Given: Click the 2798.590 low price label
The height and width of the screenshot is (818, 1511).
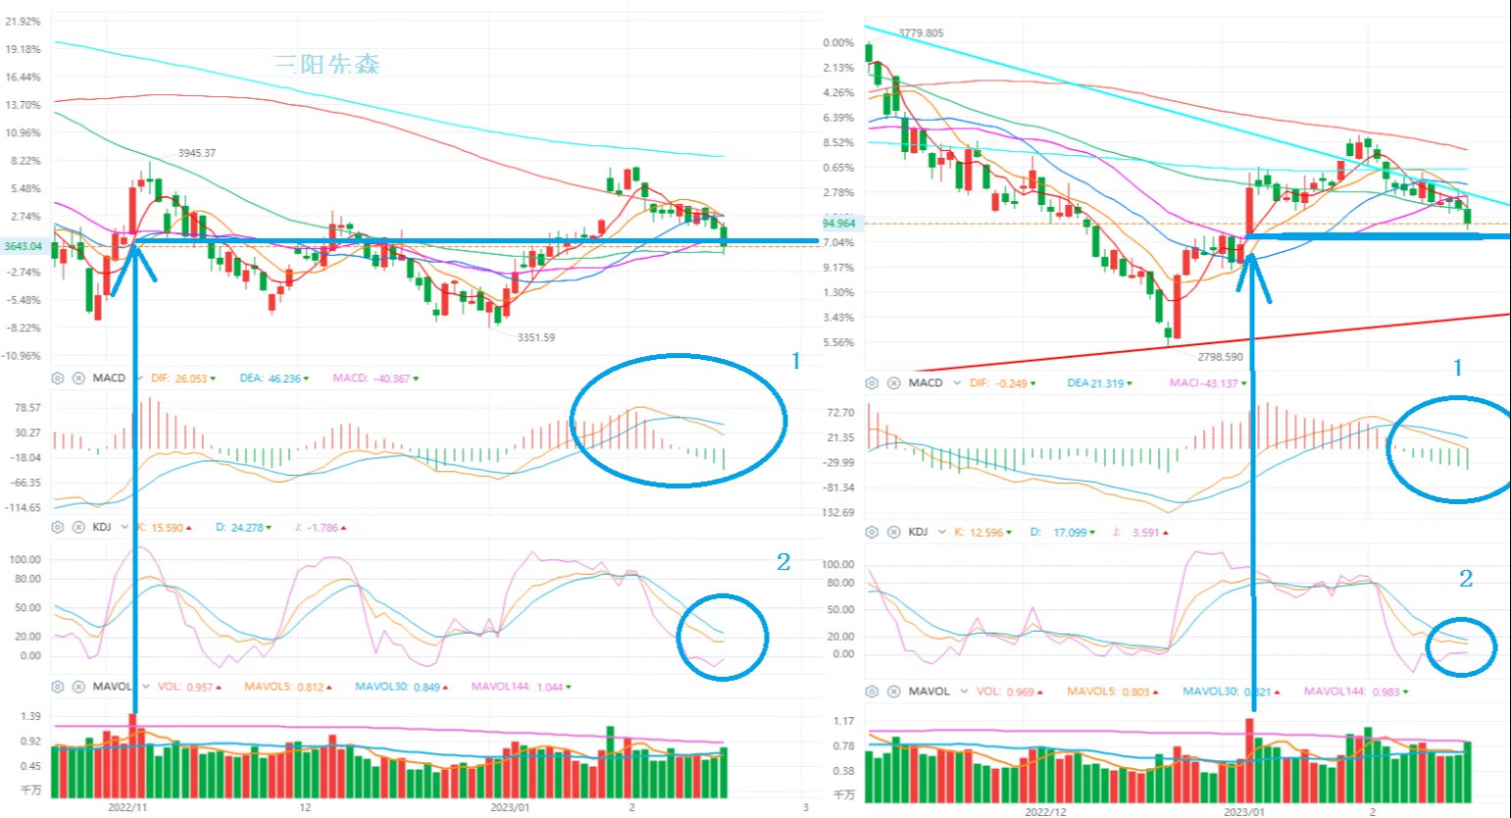Looking at the screenshot, I should 1220,357.
